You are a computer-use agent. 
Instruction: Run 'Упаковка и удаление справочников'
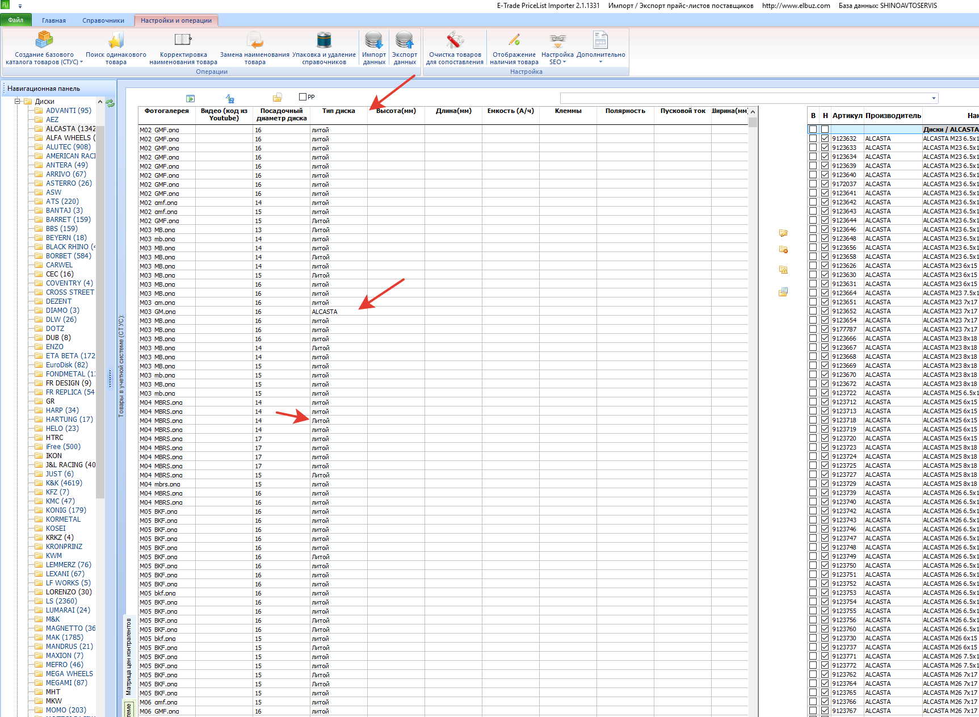(324, 48)
